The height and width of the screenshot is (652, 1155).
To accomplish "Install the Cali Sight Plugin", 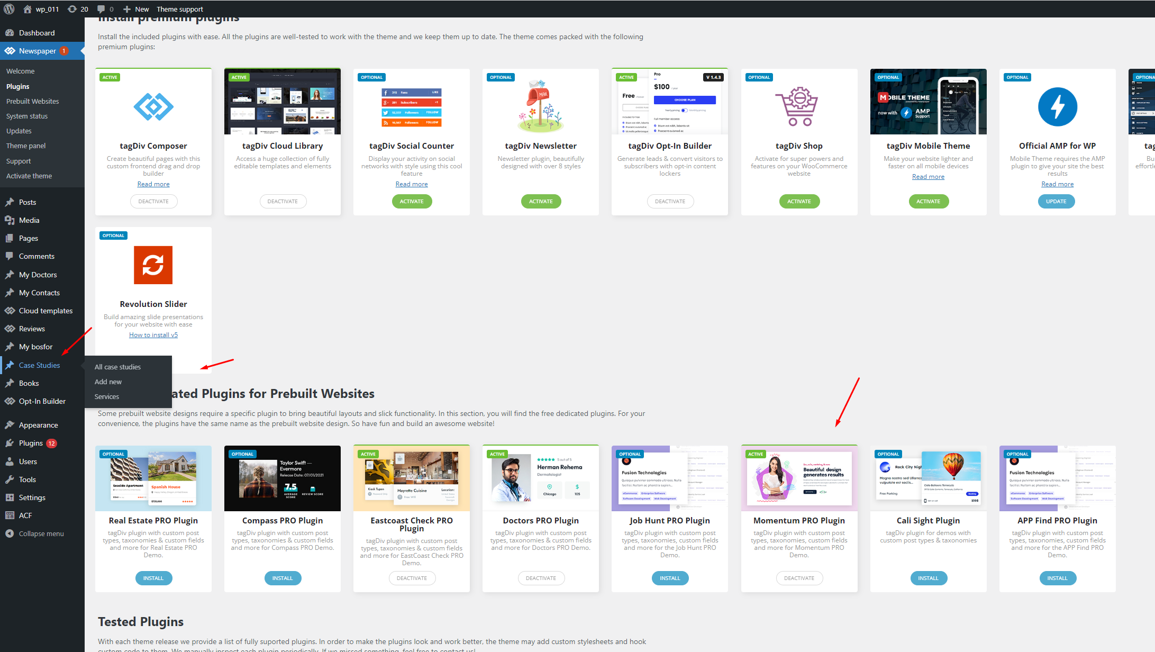I will 928,578.
